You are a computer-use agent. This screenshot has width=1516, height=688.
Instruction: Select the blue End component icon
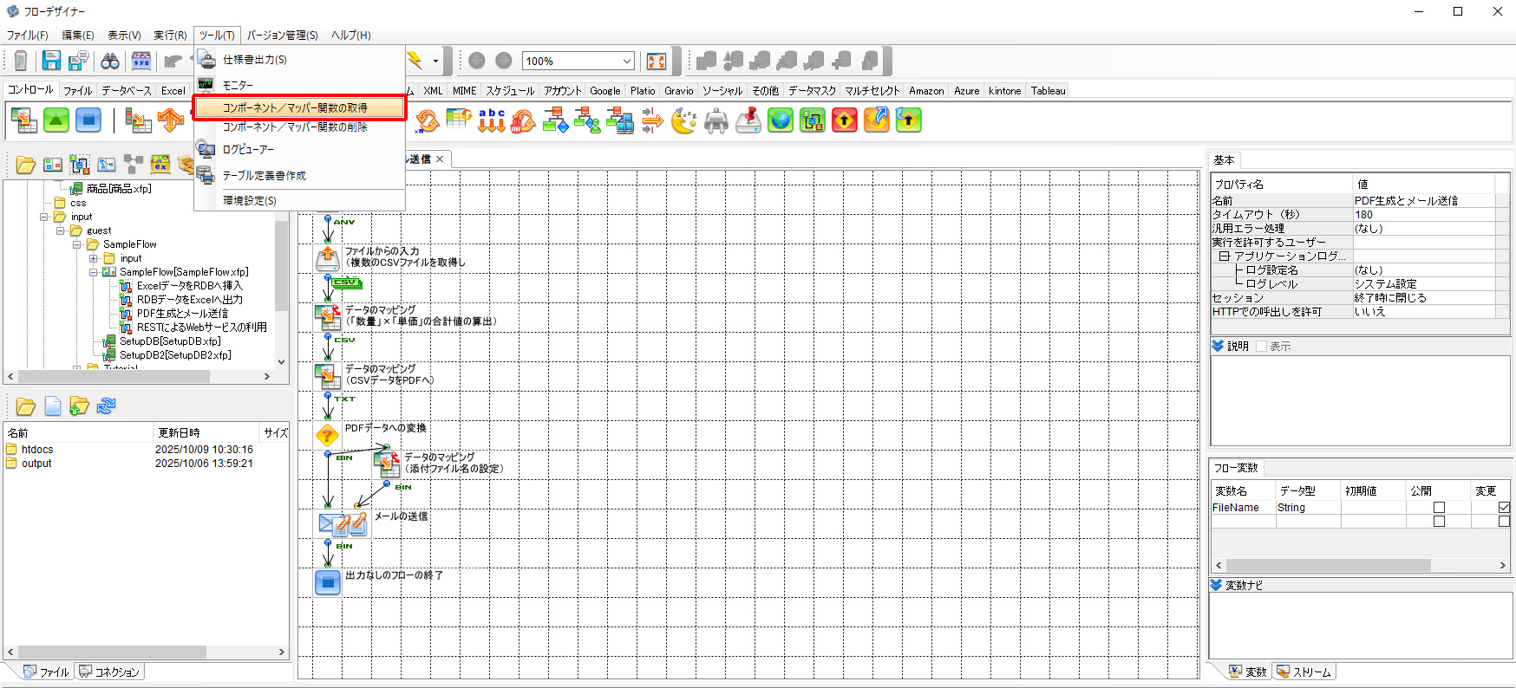(88, 120)
